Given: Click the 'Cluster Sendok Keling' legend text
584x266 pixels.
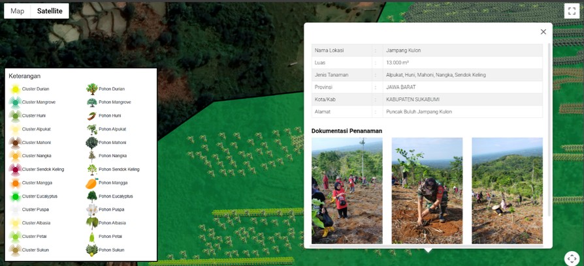Looking at the screenshot, I should [43, 170].
